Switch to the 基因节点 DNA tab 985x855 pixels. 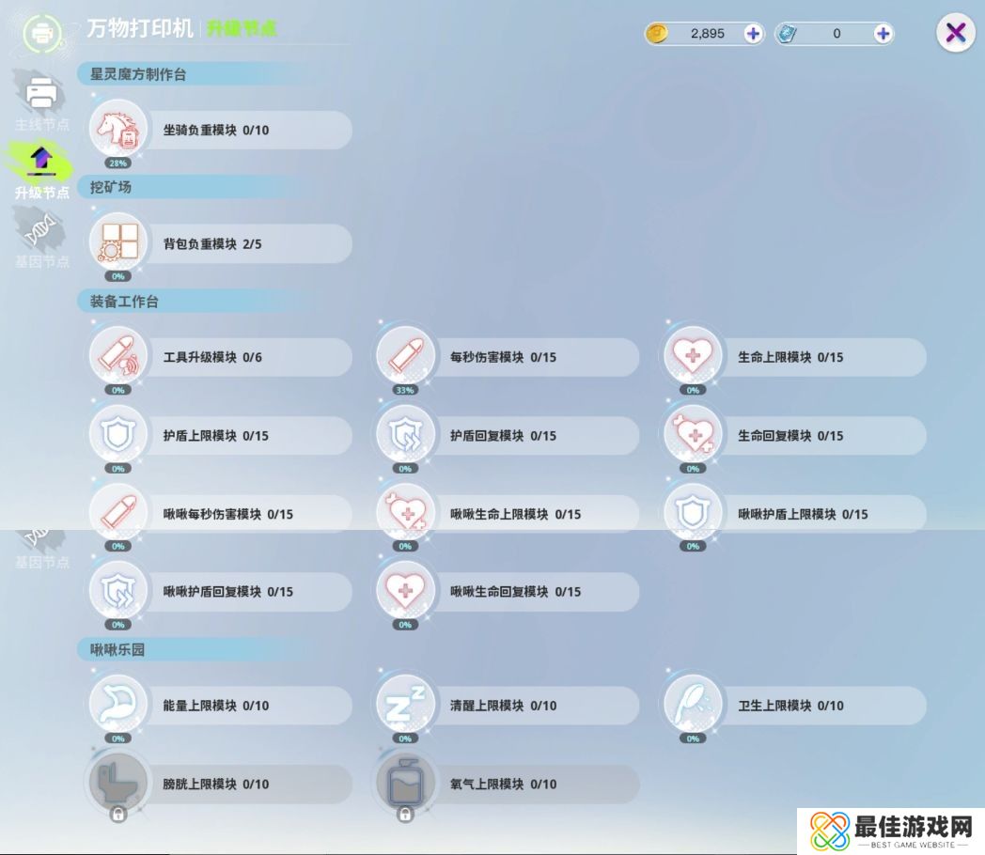(x=41, y=240)
